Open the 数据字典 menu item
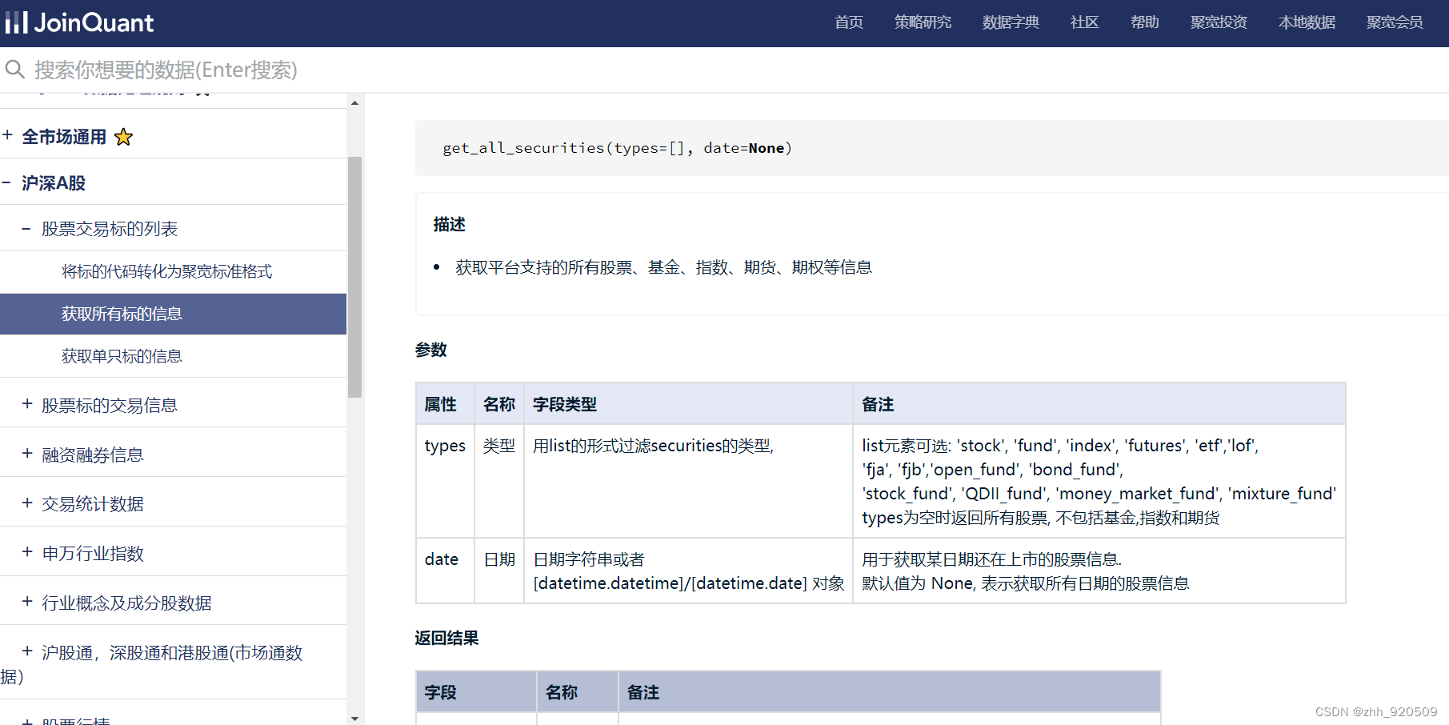 pyautogui.click(x=1010, y=22)
